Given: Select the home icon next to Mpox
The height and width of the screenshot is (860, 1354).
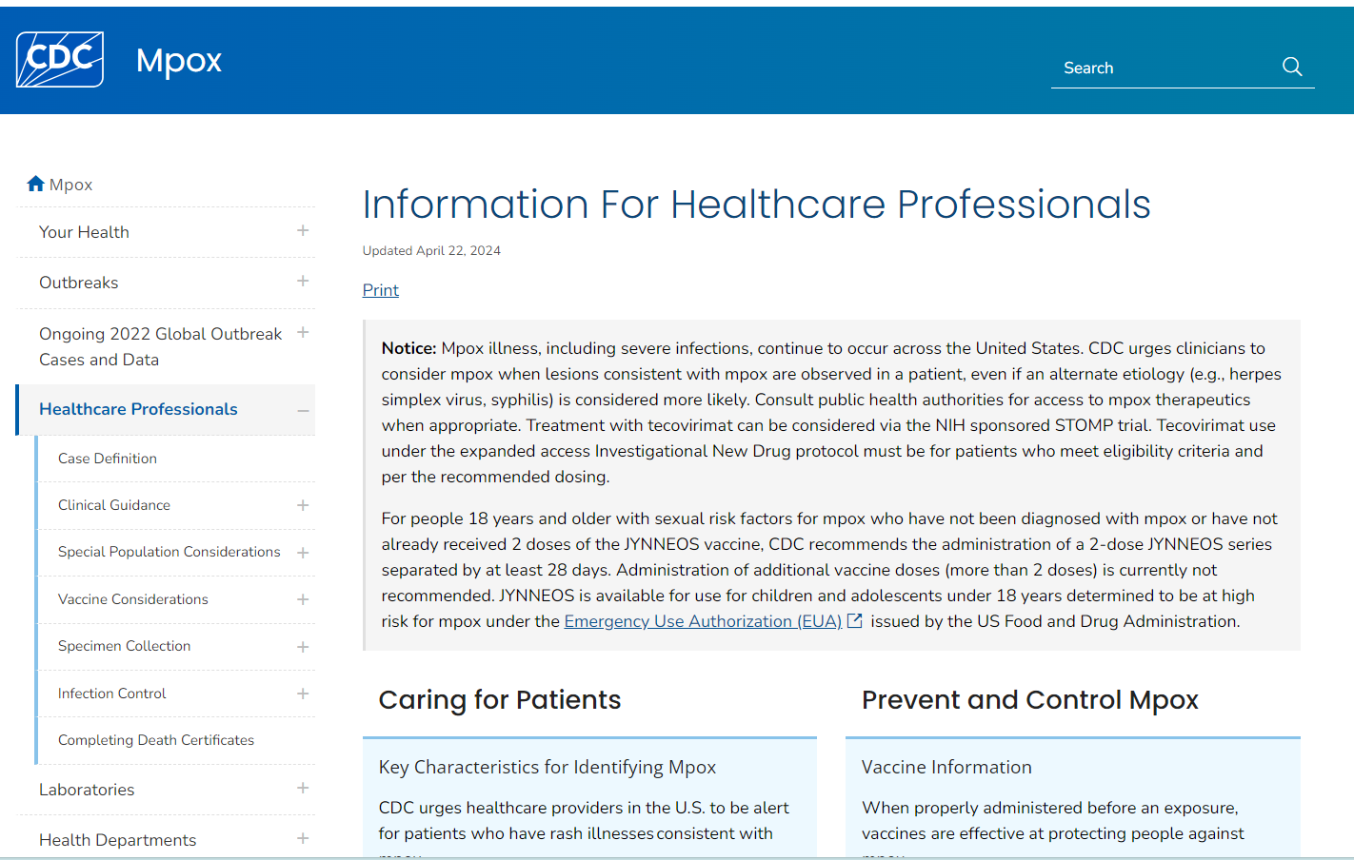Looking at the screenshot, I should click(35, 183).
